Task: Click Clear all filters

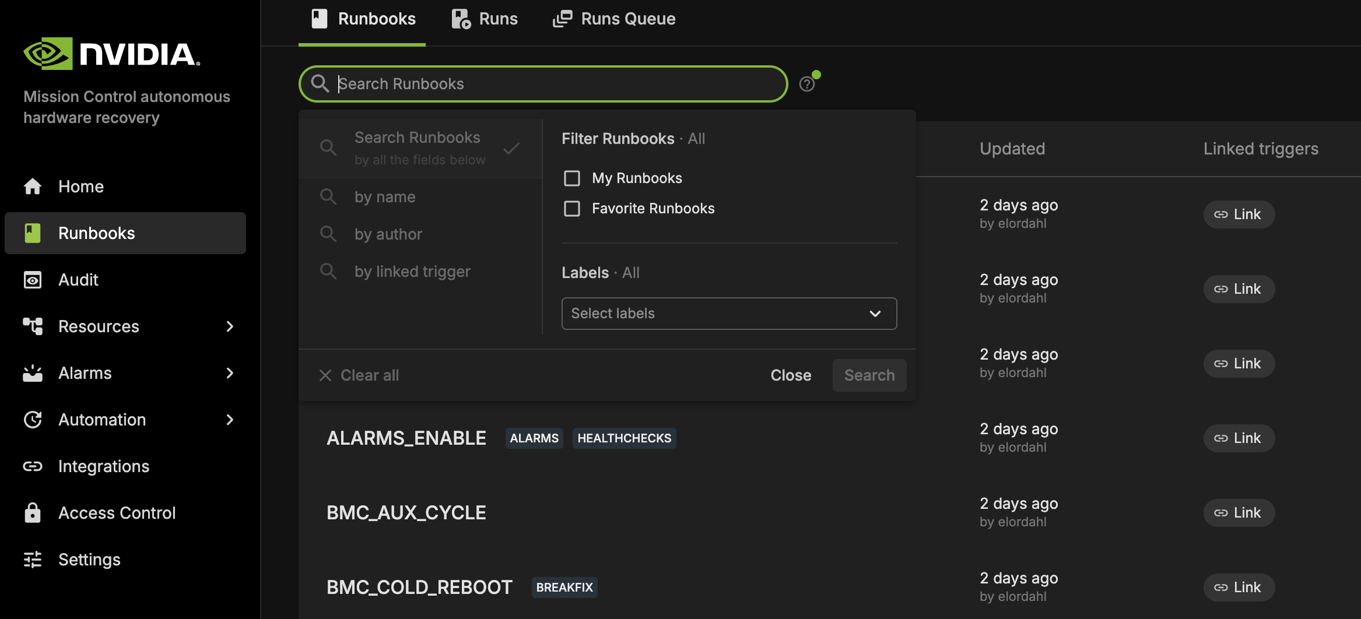Action: 359,375
